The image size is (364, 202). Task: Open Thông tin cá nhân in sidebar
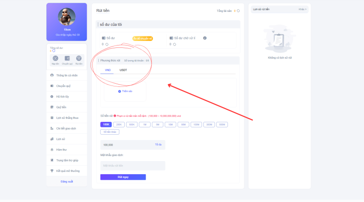point(67,76)
